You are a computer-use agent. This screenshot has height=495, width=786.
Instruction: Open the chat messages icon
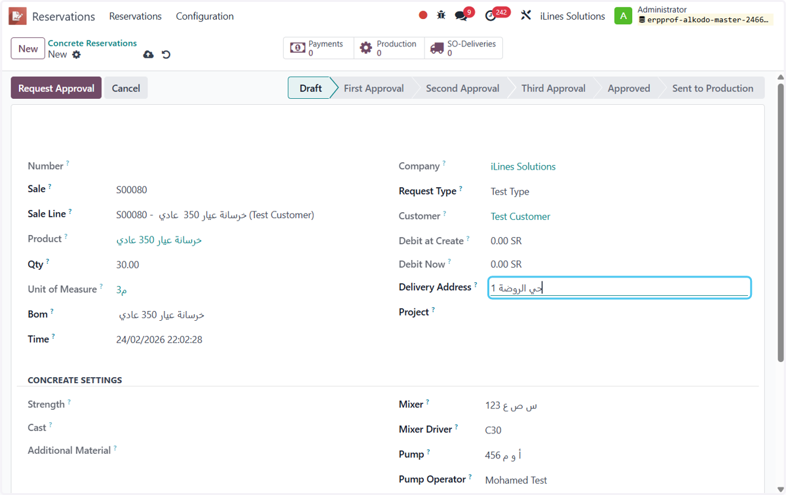[461, 15]
